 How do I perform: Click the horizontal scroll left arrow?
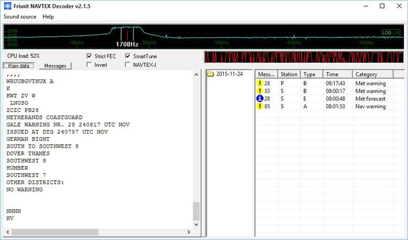(x=7, y=232)
